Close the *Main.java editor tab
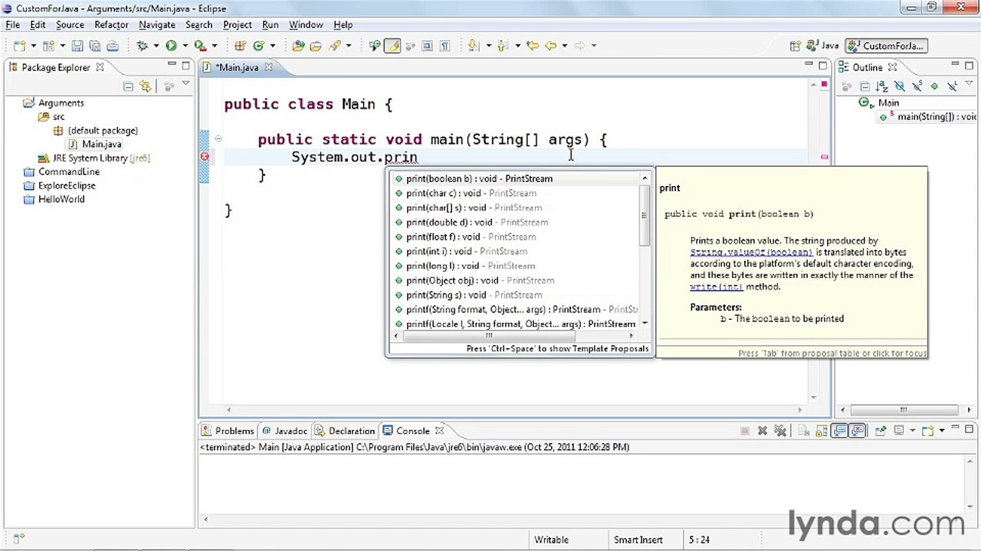This screenshot has height=551, width=981. tap(268, 67)
